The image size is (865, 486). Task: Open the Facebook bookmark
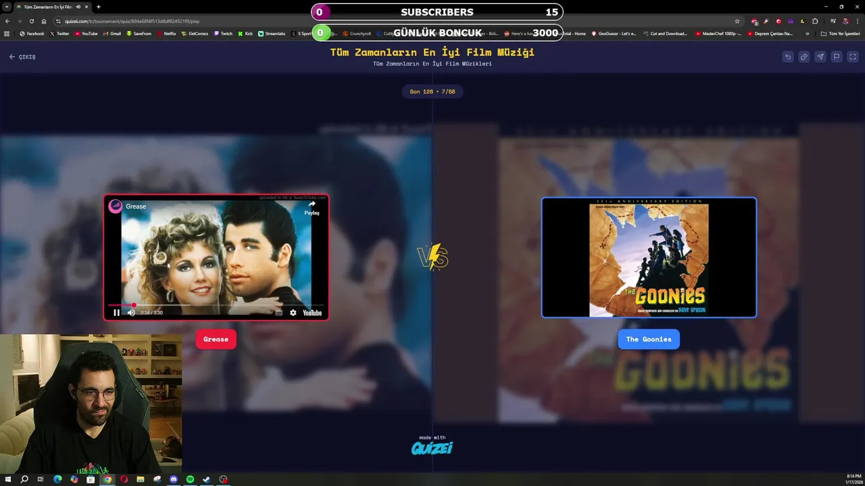32,33
